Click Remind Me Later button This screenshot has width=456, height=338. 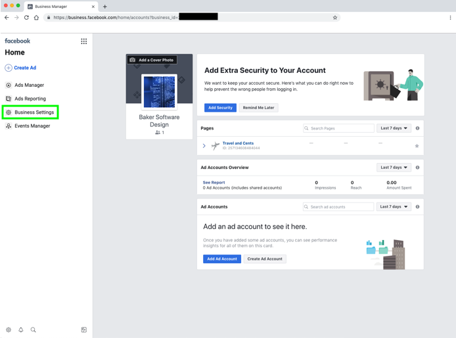tap(258, 108)
